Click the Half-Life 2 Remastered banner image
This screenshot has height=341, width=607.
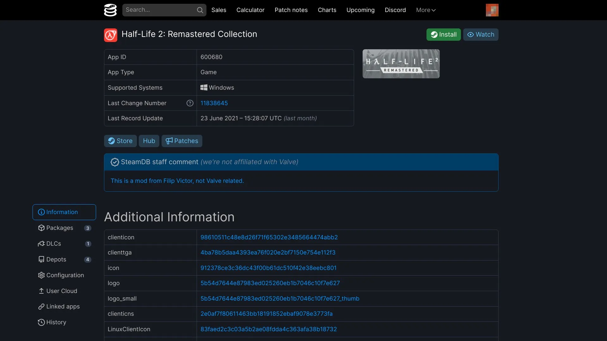pos(401,64)
